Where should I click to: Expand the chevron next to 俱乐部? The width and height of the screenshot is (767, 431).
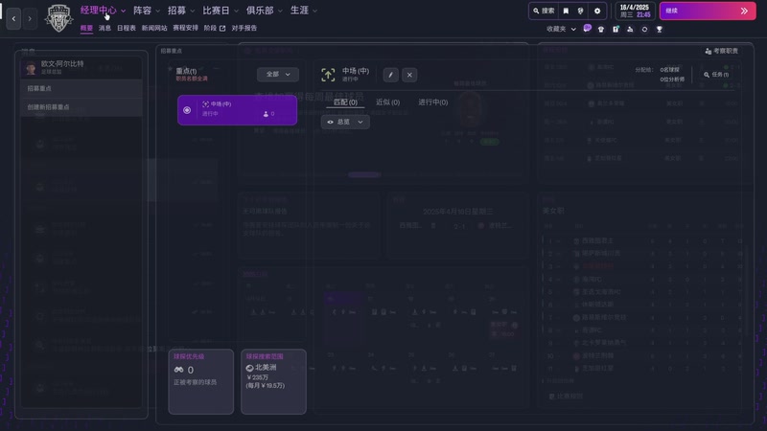point(280,11)
